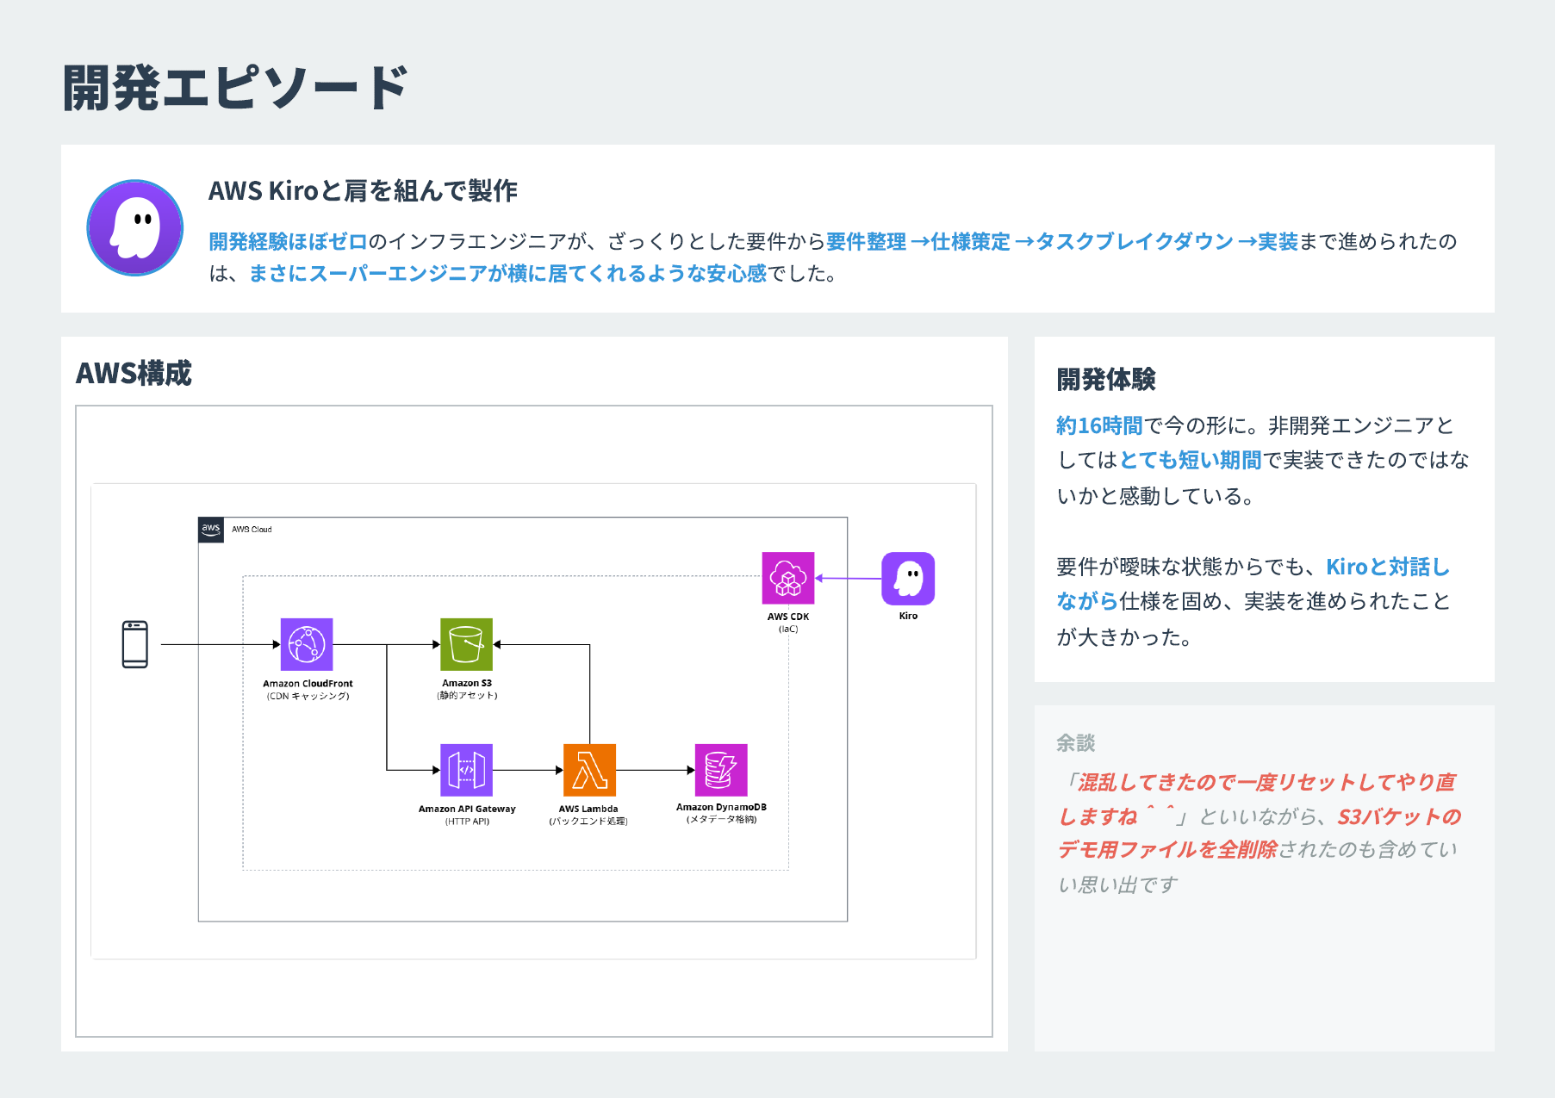Click the とても短い期間 highlighted text

click(1190, 461)
